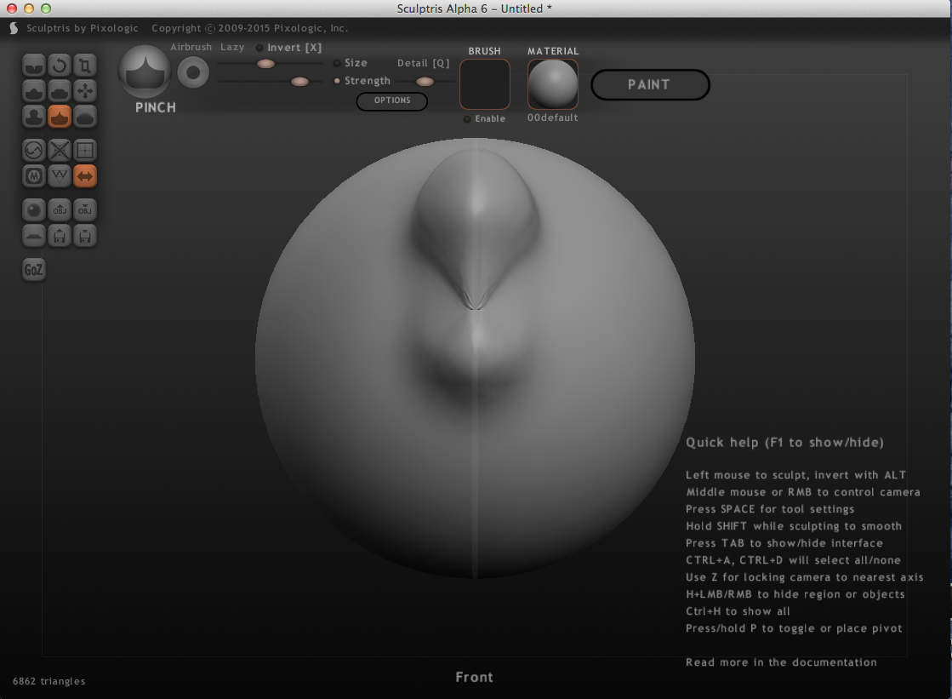Click 'Hold SHIFT while sculpting to smooth' text

[794, 526]
